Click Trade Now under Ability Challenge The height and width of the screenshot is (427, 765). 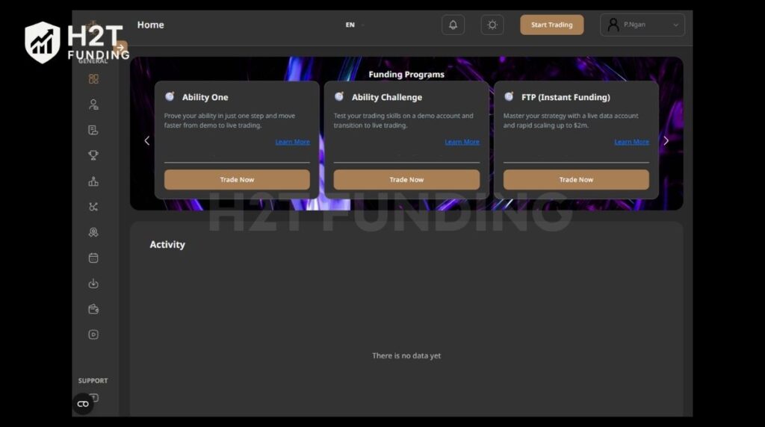coord(406,180)
